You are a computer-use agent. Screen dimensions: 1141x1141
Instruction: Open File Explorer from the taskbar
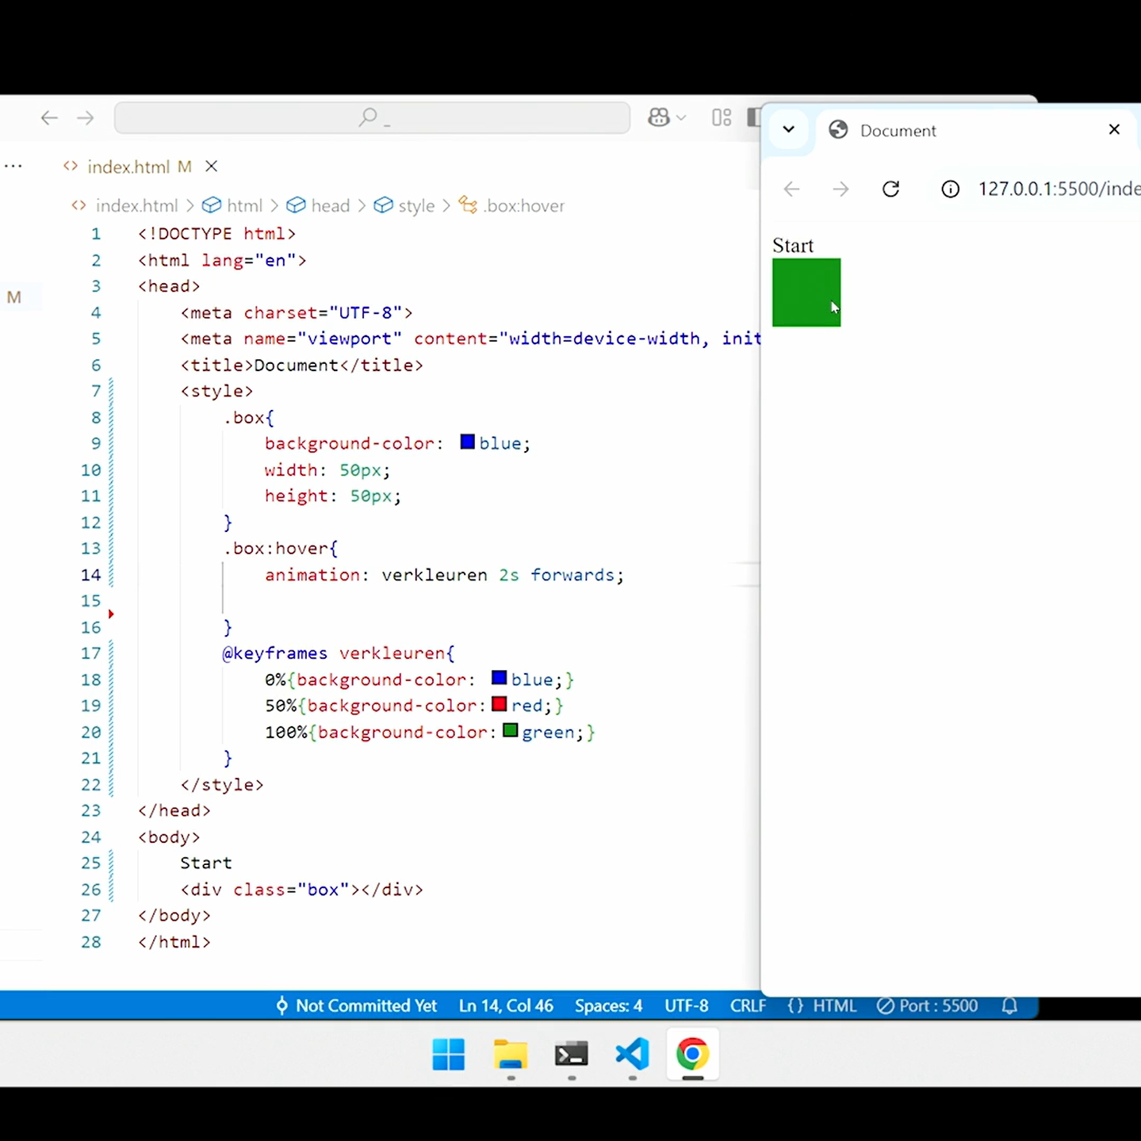click(510, 1055)
